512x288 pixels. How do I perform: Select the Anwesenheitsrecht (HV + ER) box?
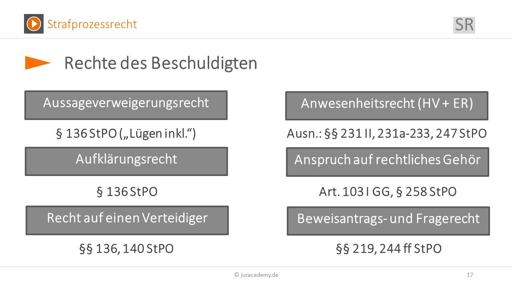387,106
